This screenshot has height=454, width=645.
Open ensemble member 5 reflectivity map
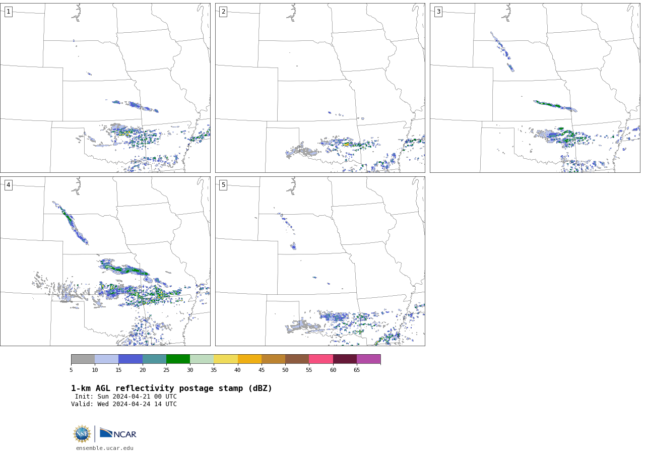tap(320, 261)
